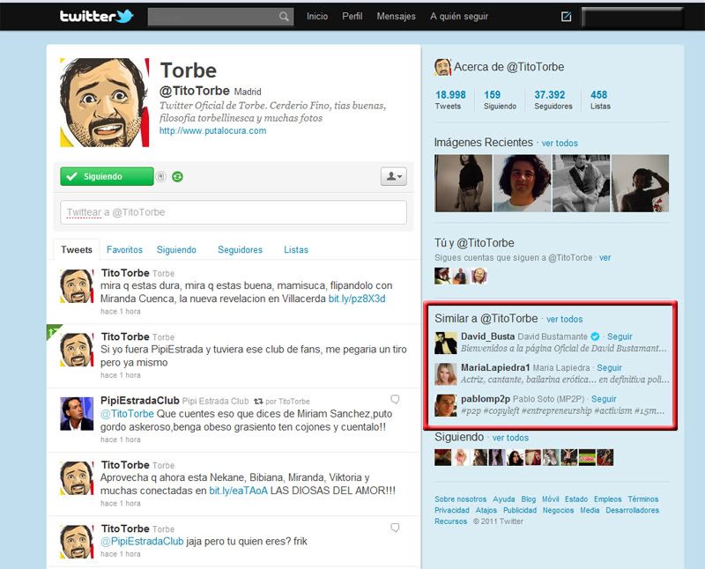Screen dimensions: 705x569
Task: Click the 'Twittear a @TitoTorbe' text box
Action: point(234,212)
